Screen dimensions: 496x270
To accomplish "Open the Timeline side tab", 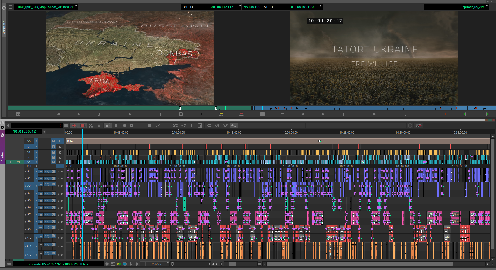I will tap(2, 156).
